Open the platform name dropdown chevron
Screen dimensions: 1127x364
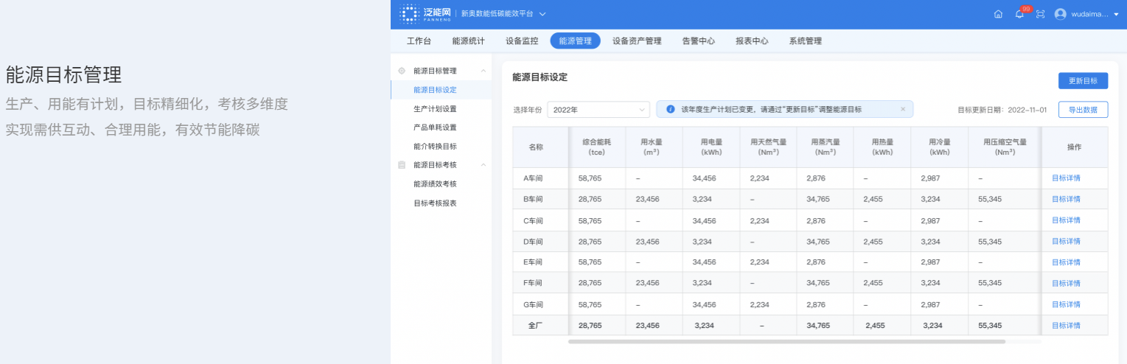coord(542,14)
